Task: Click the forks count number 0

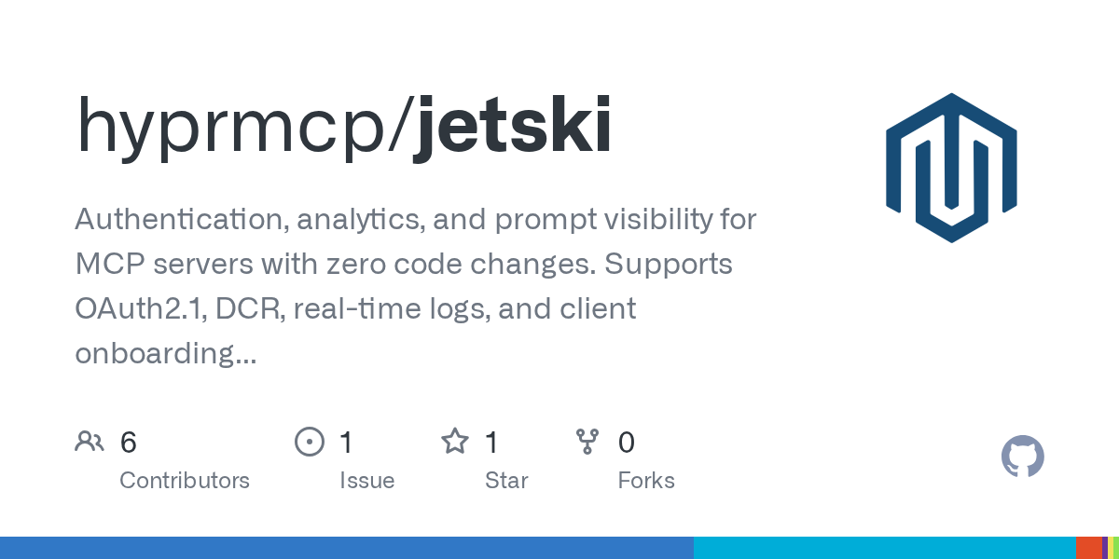Action: point(627,443)
